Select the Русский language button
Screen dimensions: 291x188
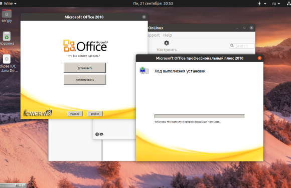coord(75,114)
